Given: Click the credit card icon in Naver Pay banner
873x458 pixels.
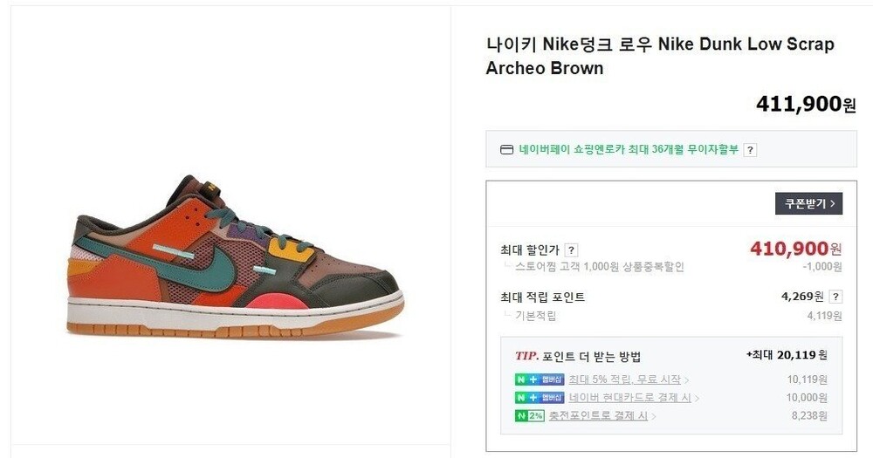Looking at the screenshot, I should pos(506,150).
